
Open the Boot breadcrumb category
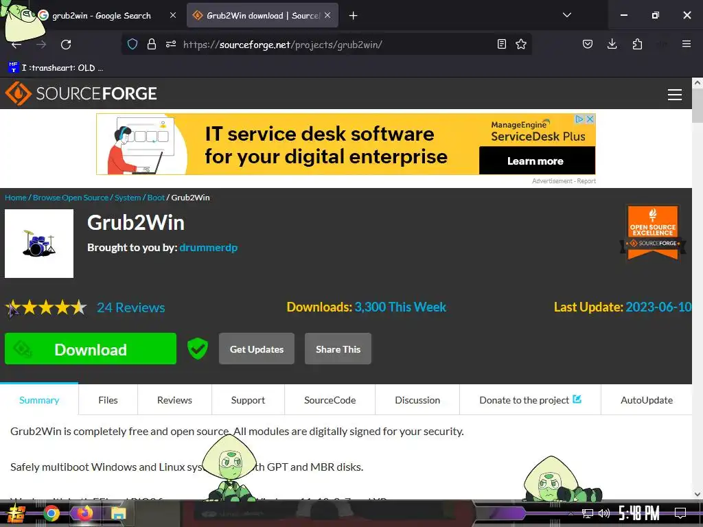pos(156,198)
